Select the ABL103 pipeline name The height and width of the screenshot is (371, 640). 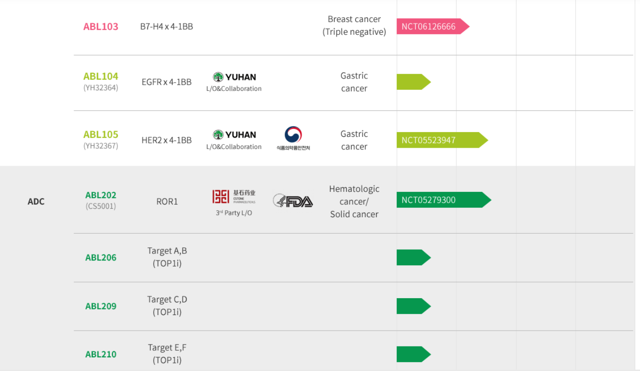101,27
